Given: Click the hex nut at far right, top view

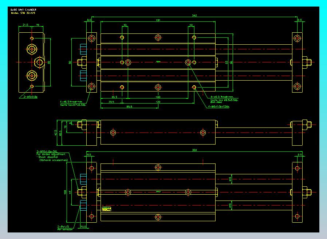Looking at the screenshot, I should pyautogui.click(x=307, y=62).
